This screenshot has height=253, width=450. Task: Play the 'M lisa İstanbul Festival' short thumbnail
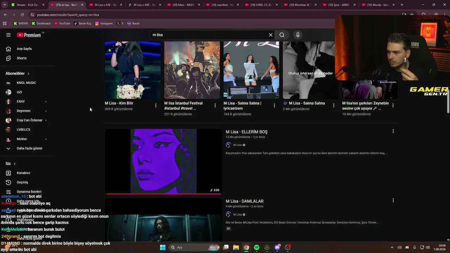(192, 70)
